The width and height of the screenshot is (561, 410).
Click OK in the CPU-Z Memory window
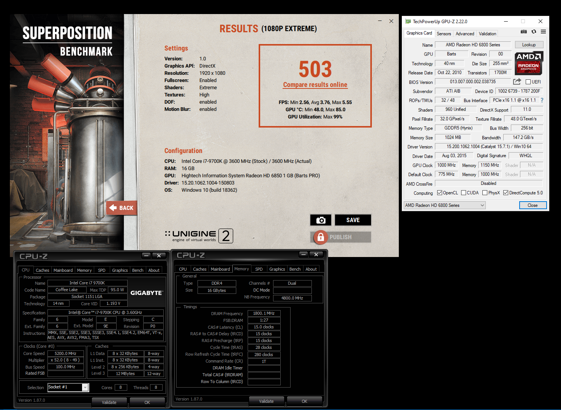[x=305, y=401]
